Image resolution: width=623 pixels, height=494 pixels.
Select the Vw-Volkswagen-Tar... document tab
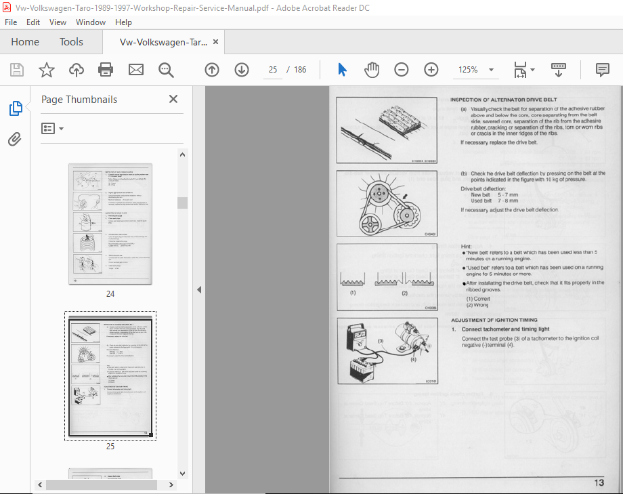[x=163, y=42]
